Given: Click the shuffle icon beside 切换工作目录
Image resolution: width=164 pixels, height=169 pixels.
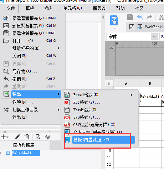Looking at the screenshot, I should coord(6,110).
